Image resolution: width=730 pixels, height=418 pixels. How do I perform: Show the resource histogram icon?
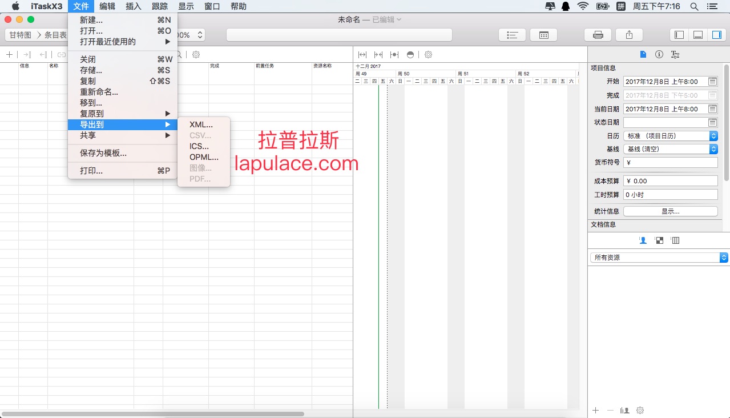625,410
